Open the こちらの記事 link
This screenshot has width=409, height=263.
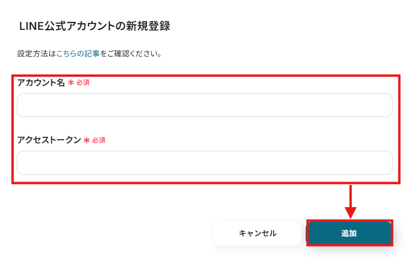[x=78, y=53]
